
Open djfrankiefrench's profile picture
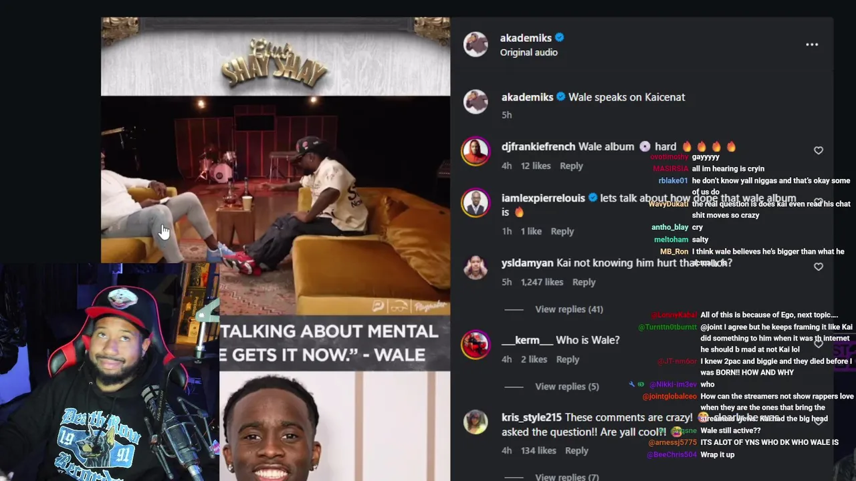(475, 150)
